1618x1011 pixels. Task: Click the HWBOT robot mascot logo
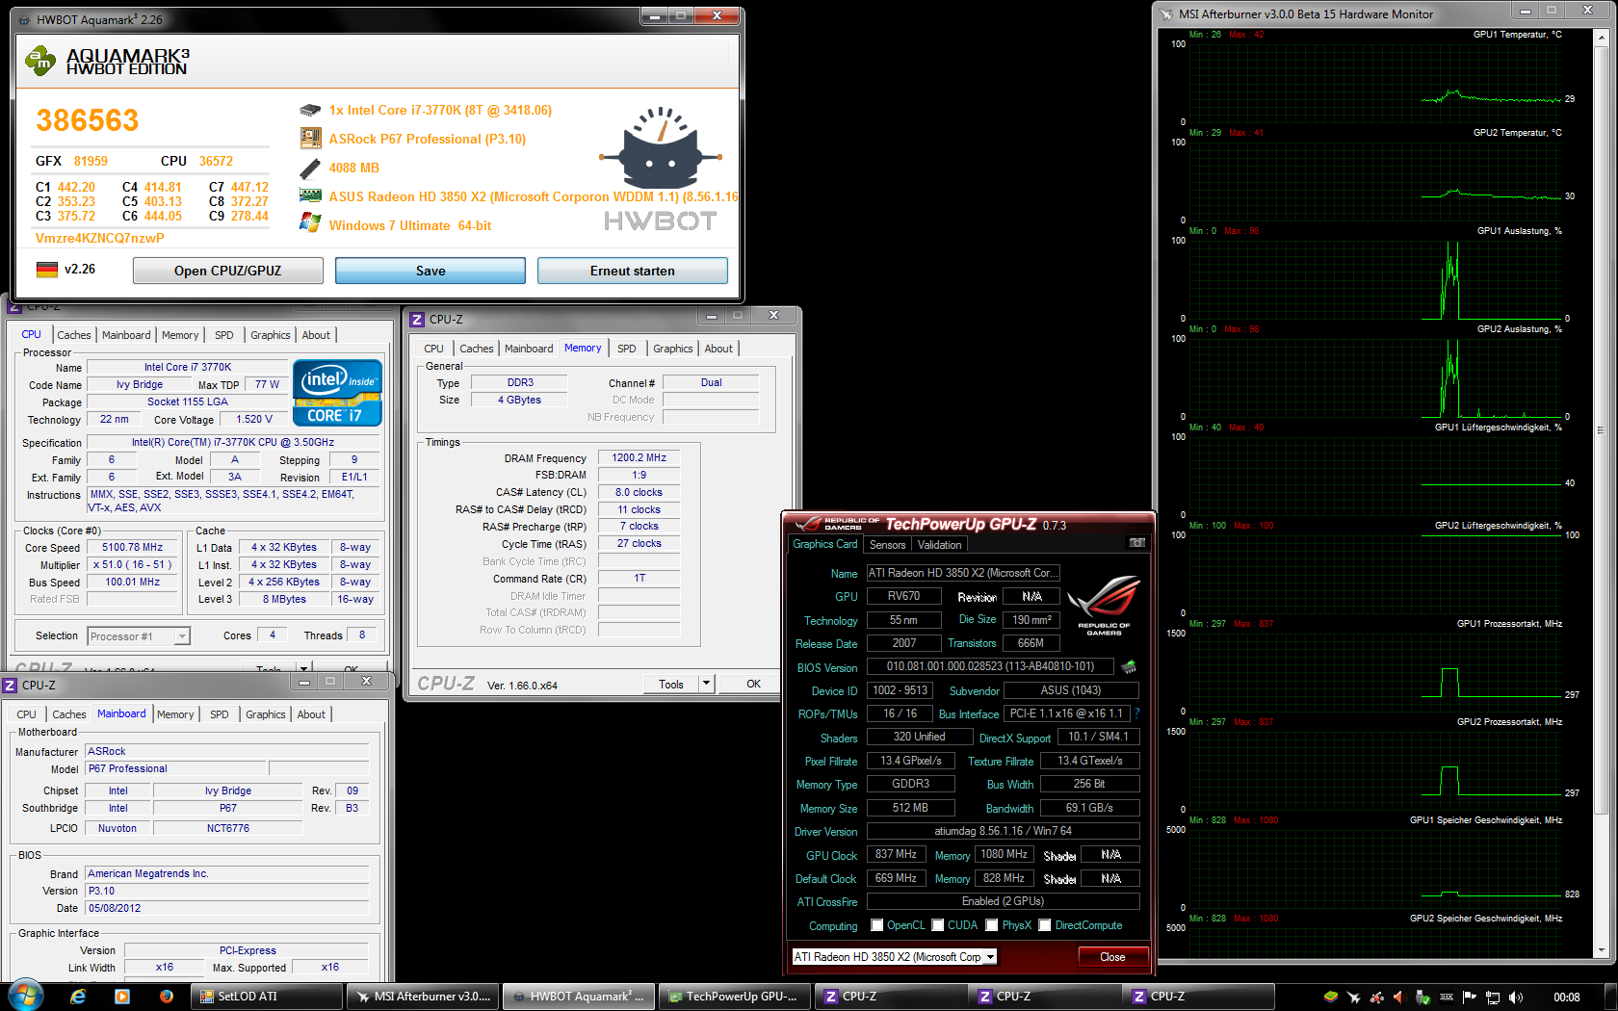click(x=661, y=147)
